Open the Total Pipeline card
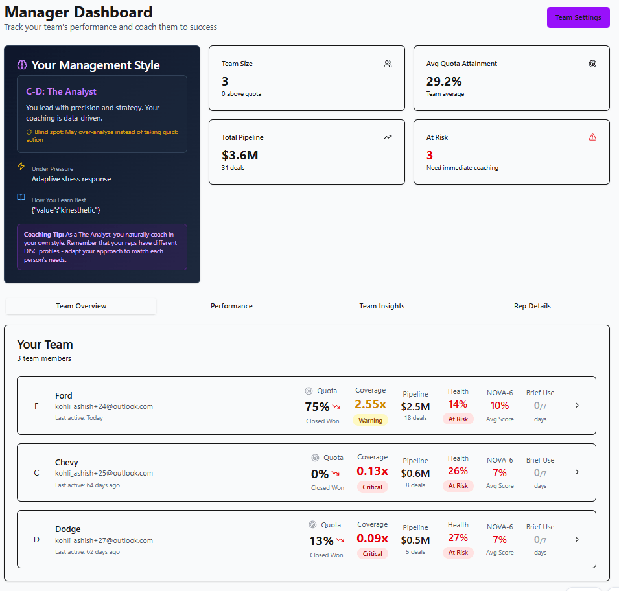This screenshot has height=591, width=619. [307, 152]
